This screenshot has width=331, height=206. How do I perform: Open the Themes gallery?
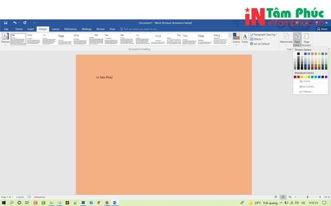coord(5,39)
